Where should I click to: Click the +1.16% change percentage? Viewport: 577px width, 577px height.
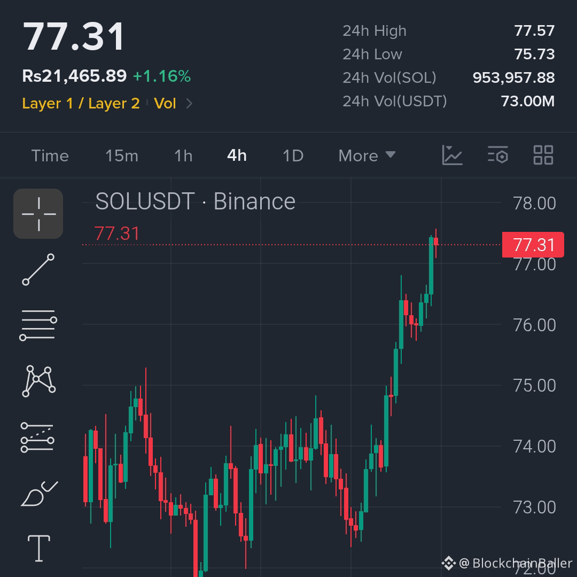tap(162, 76)
